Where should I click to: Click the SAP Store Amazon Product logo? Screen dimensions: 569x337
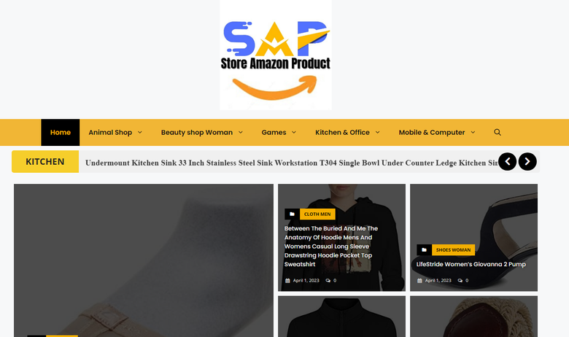click(x=276, y=55)
